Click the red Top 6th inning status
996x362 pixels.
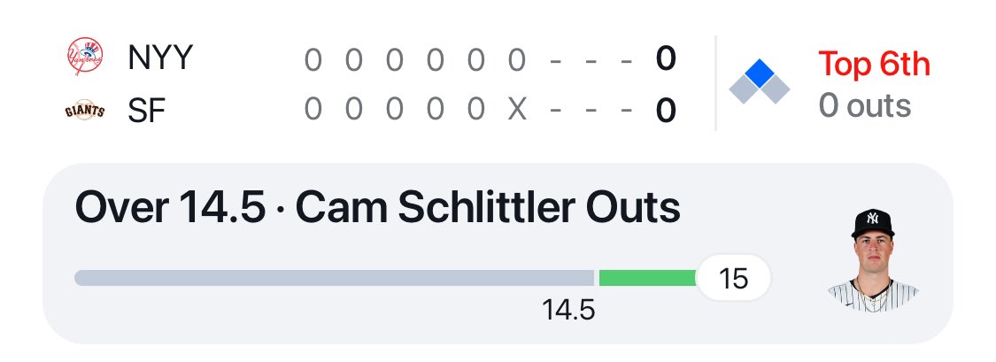(x=874, y=64)
